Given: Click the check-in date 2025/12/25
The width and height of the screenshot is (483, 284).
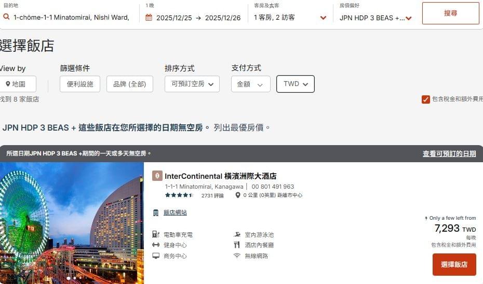Looking at the screenshot, I should click(174, 18).
